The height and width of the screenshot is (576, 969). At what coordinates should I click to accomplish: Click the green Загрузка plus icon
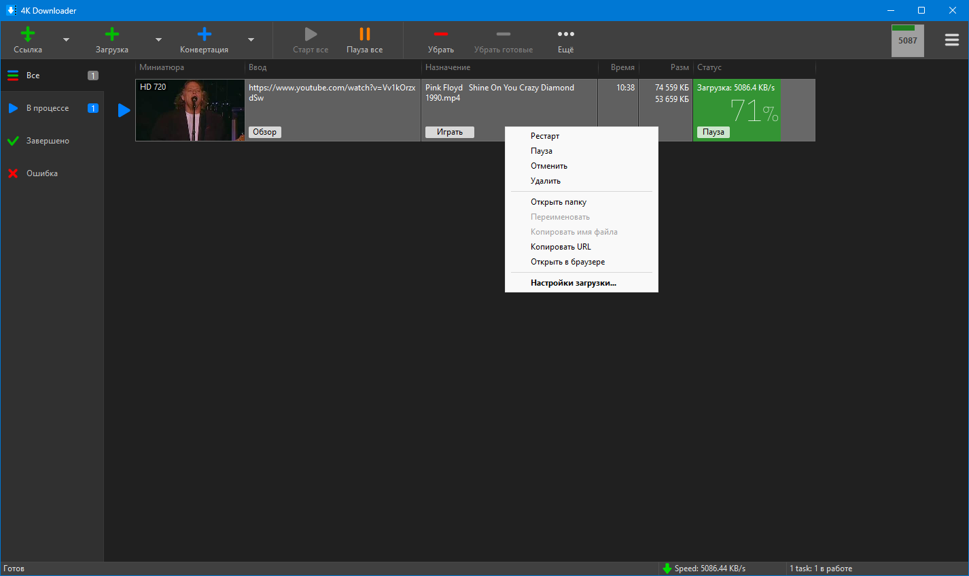tap(112, 35)
